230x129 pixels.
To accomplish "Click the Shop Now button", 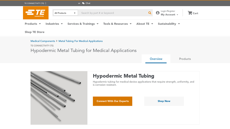I will point(164,101).
